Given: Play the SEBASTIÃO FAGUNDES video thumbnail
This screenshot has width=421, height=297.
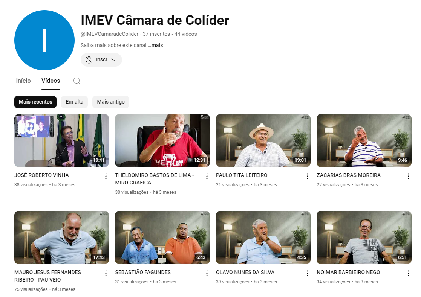Looking at the screenshot, I should pos(162,238).
